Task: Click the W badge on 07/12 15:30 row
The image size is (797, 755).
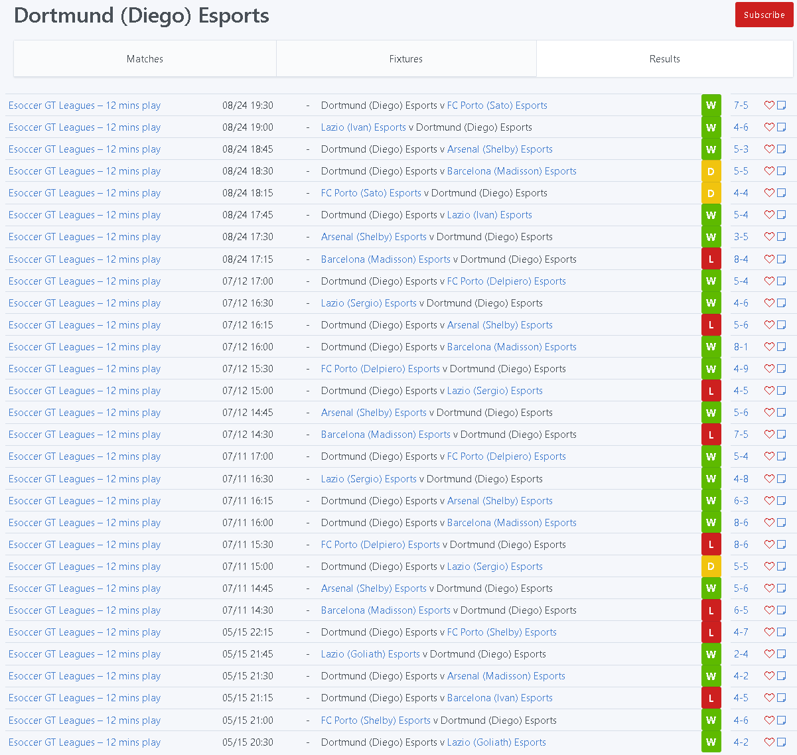Action: (711, 369)
